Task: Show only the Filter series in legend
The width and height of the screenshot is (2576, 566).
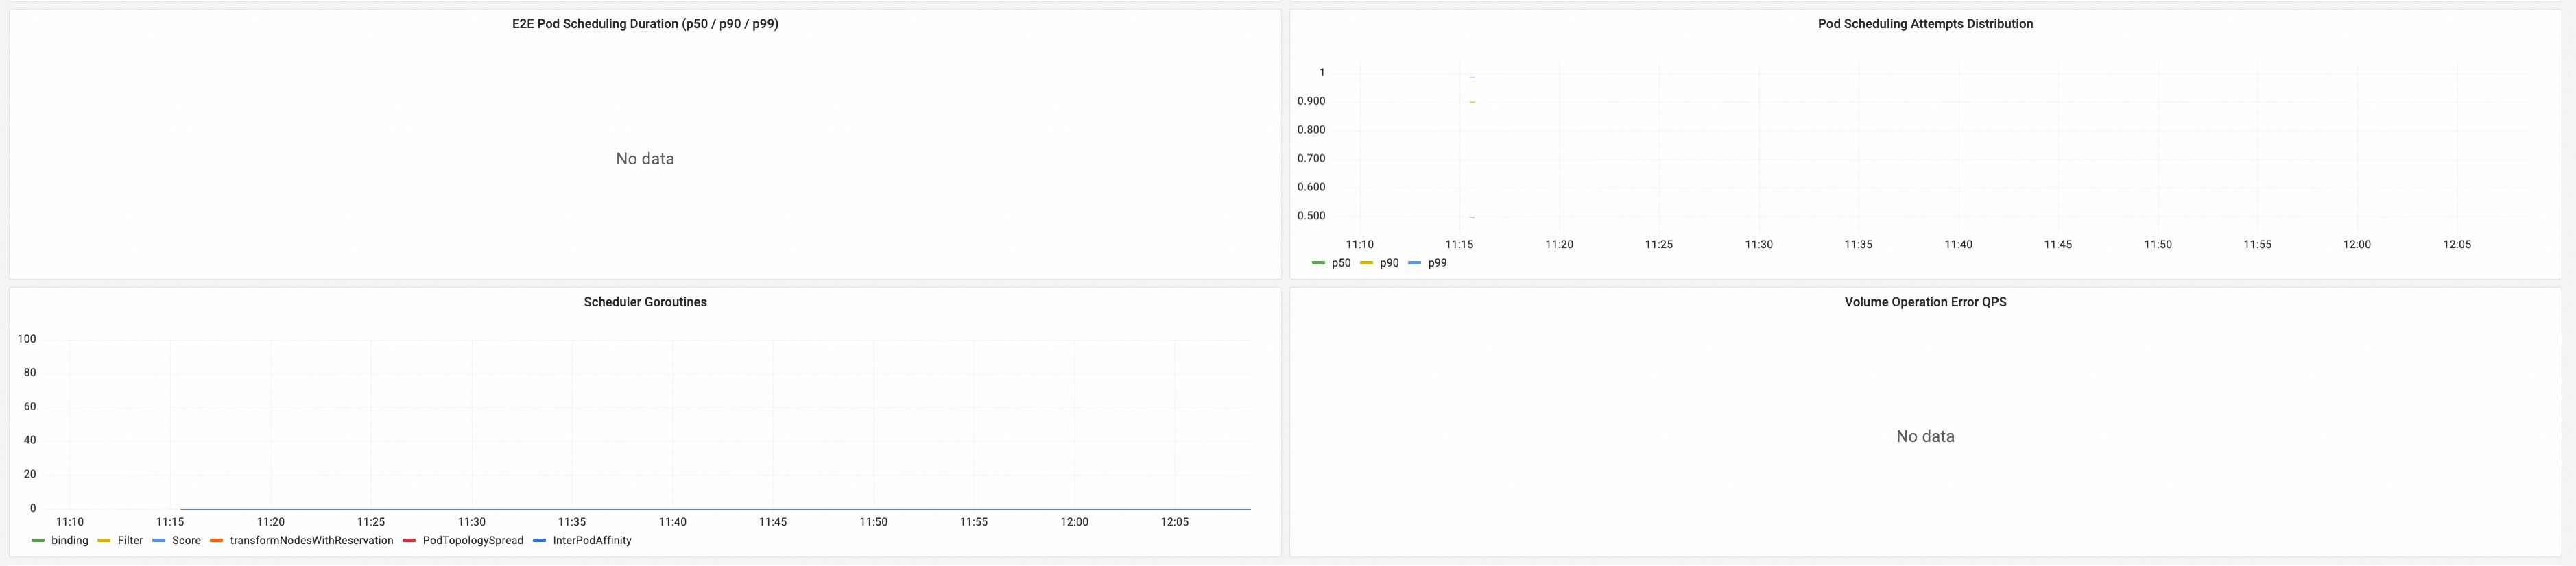Action: (130, 541)
